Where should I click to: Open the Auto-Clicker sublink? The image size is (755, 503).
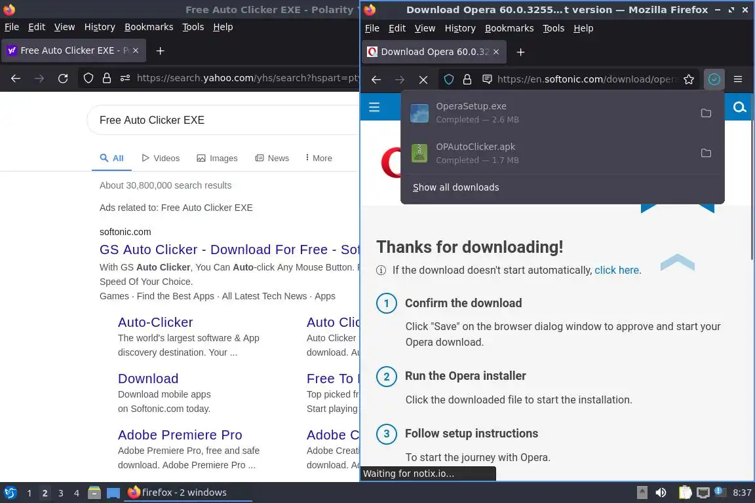pyautogui.click(x=155, y=322)
